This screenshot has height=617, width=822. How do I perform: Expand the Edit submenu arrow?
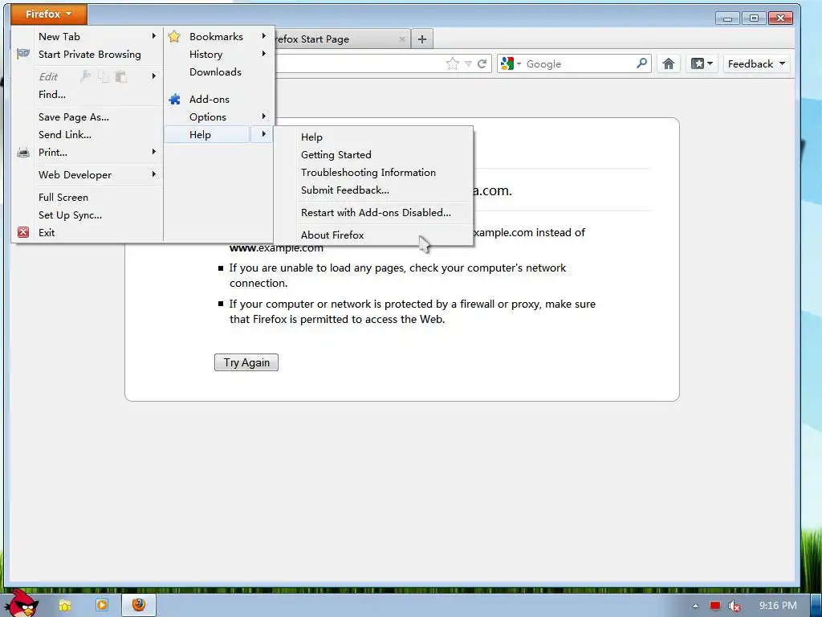point(153,76)
